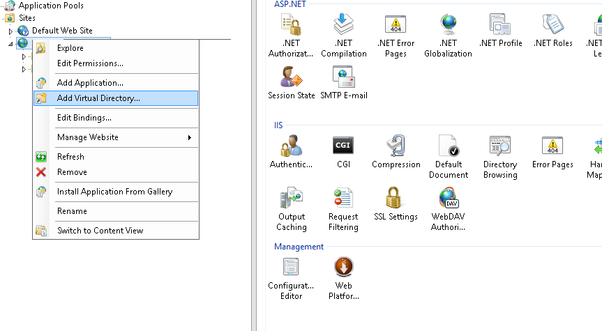Screen dimensions: 602x331
Task: Open .NET Globalization feature
Action: click(448, 36)
